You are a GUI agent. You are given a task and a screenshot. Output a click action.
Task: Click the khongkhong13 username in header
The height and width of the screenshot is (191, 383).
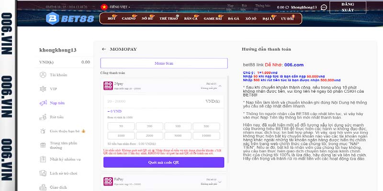[x=304, y=7]
